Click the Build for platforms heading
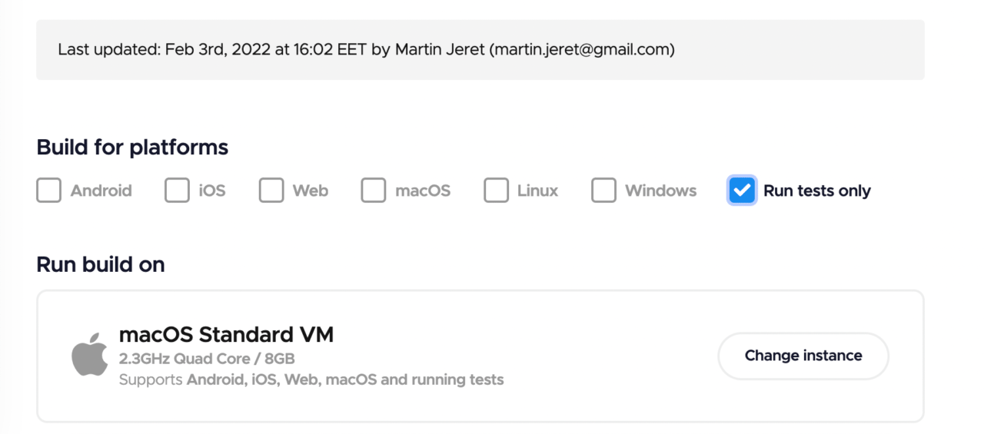Screen dimensions: 984x434 coord(132,147)
